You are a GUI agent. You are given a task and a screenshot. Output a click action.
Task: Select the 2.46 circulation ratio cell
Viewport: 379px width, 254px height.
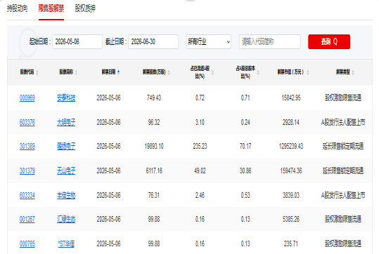200,195
